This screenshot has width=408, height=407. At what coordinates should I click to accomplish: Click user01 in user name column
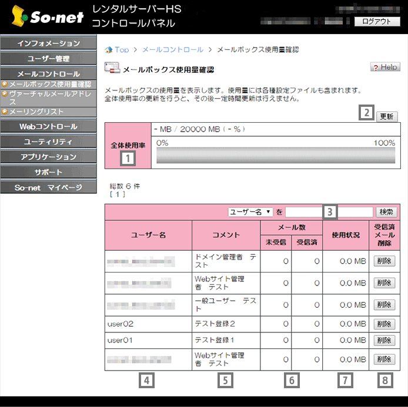(120, 340)
